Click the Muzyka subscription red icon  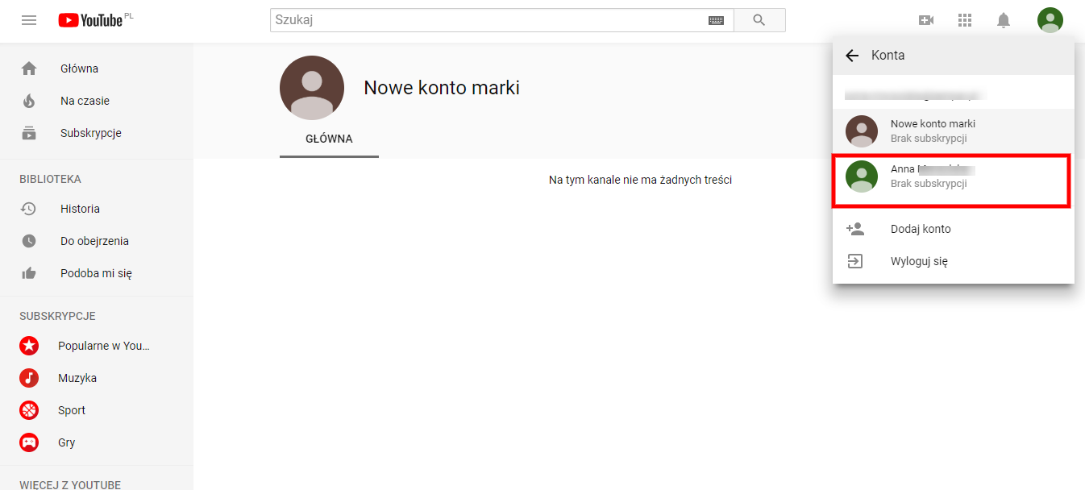coord(29,377)
